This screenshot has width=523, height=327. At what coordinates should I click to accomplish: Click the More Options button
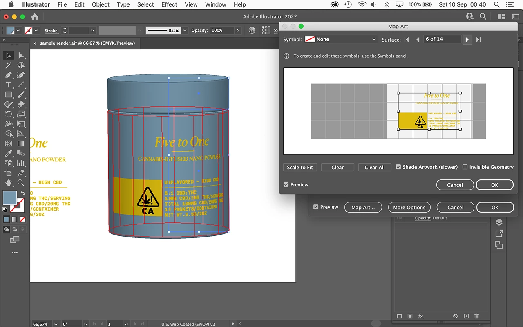(x=409, y=207)
